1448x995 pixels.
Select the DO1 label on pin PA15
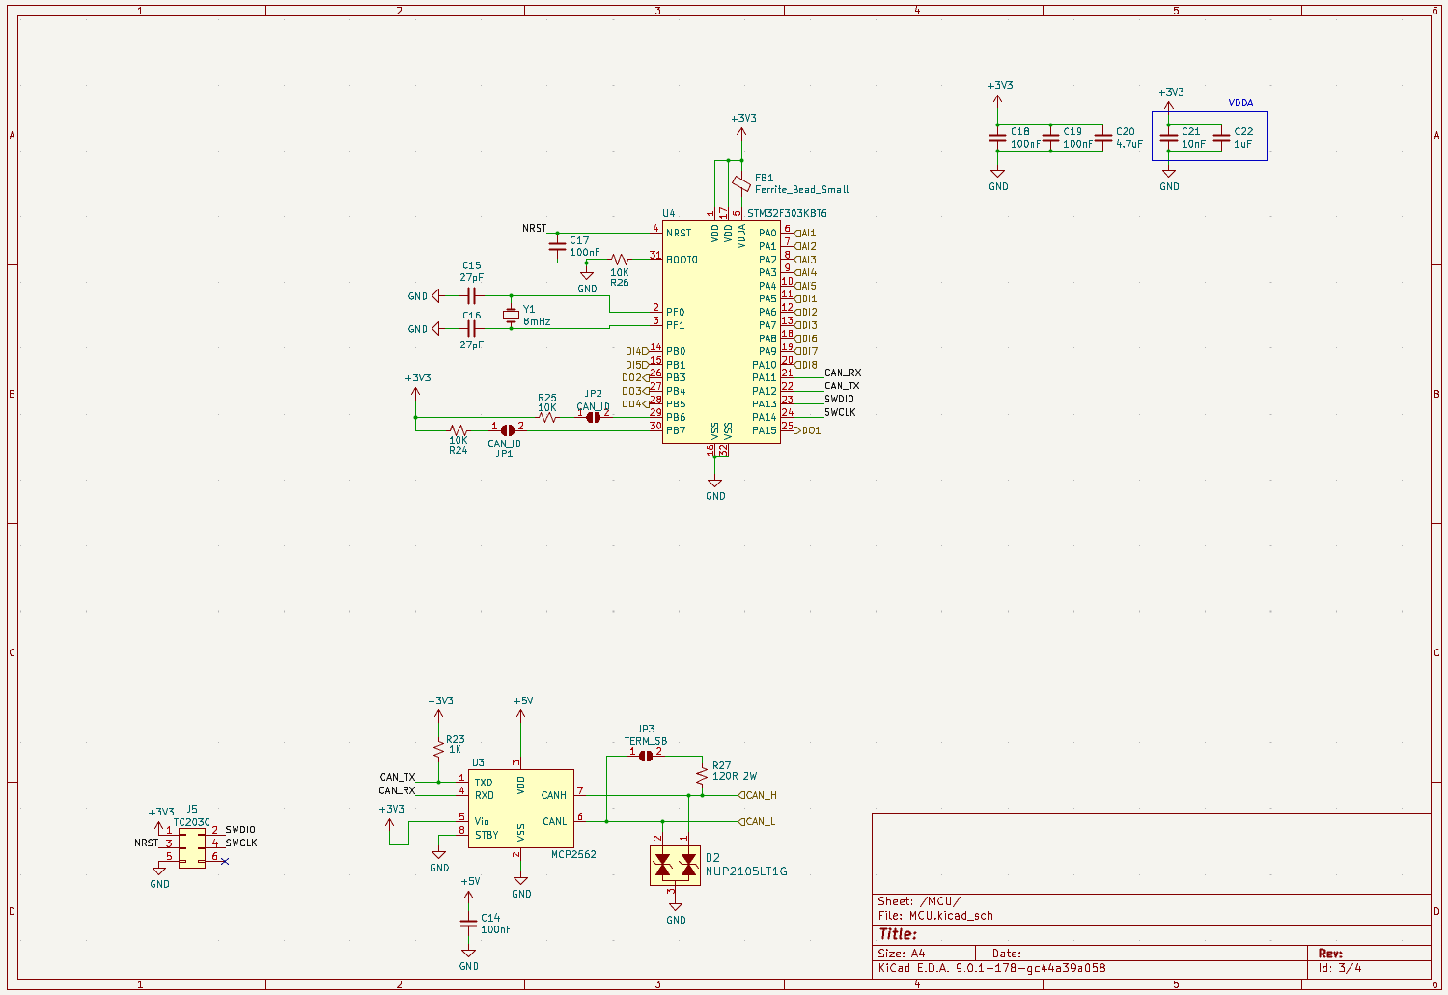pos(808,430)
